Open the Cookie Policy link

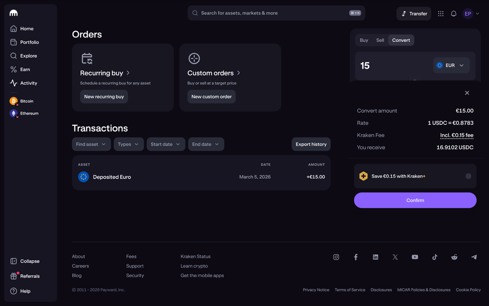(468, 290)
